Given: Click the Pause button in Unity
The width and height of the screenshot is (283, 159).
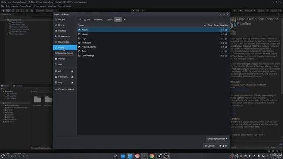Looking at the screenshot, I should (138, 11).
